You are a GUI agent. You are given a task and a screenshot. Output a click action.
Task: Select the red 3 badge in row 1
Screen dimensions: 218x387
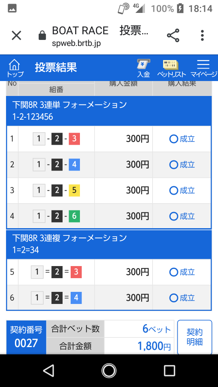pyautogui.click(x=74, y=139)
